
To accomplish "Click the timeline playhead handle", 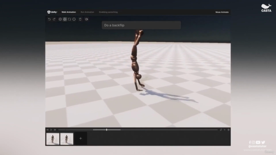I will 107,130.
